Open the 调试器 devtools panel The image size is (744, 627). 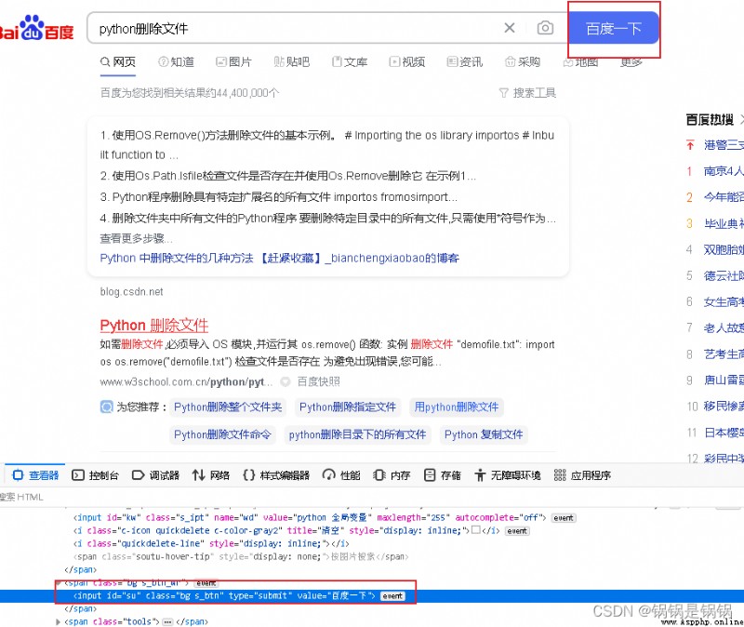click(155, 475)
